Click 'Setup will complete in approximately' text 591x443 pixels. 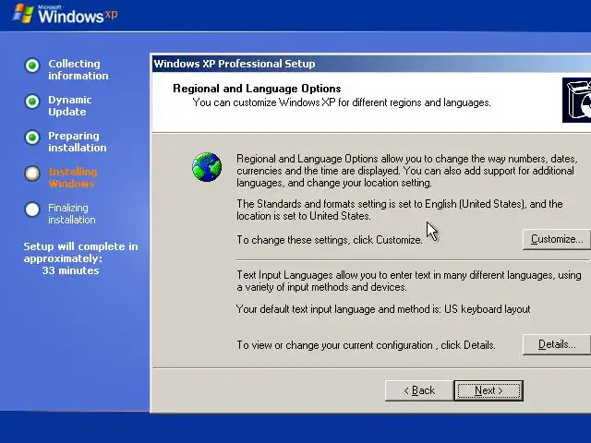point(80,252)
